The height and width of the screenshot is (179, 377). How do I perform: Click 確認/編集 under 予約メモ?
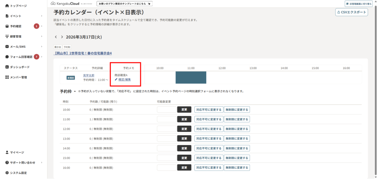124,79
